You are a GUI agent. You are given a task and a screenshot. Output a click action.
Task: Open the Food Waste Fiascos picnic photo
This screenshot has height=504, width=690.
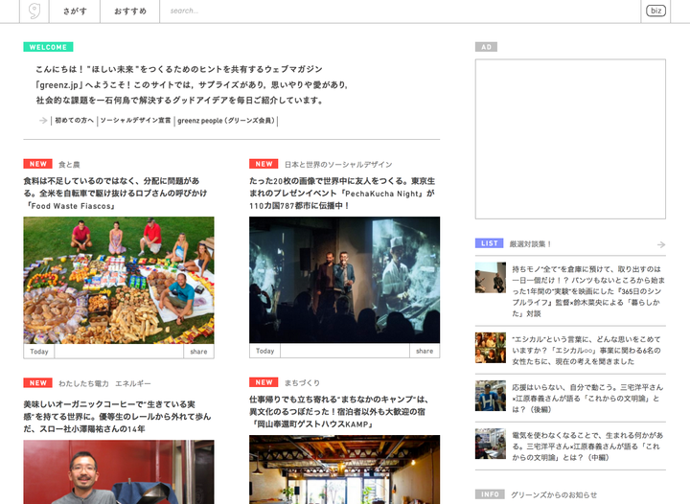[119, 280]
